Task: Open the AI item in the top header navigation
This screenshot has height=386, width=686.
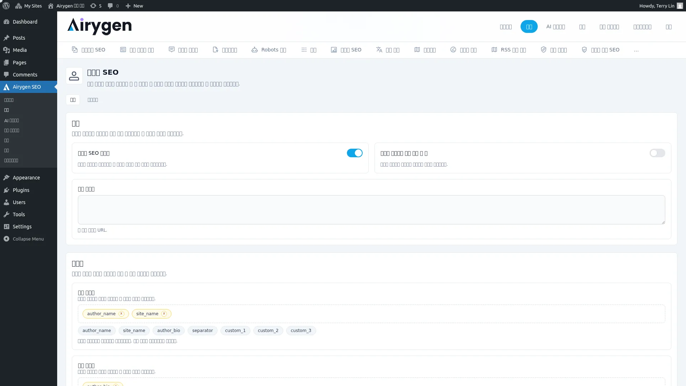Action: point(556,26)
